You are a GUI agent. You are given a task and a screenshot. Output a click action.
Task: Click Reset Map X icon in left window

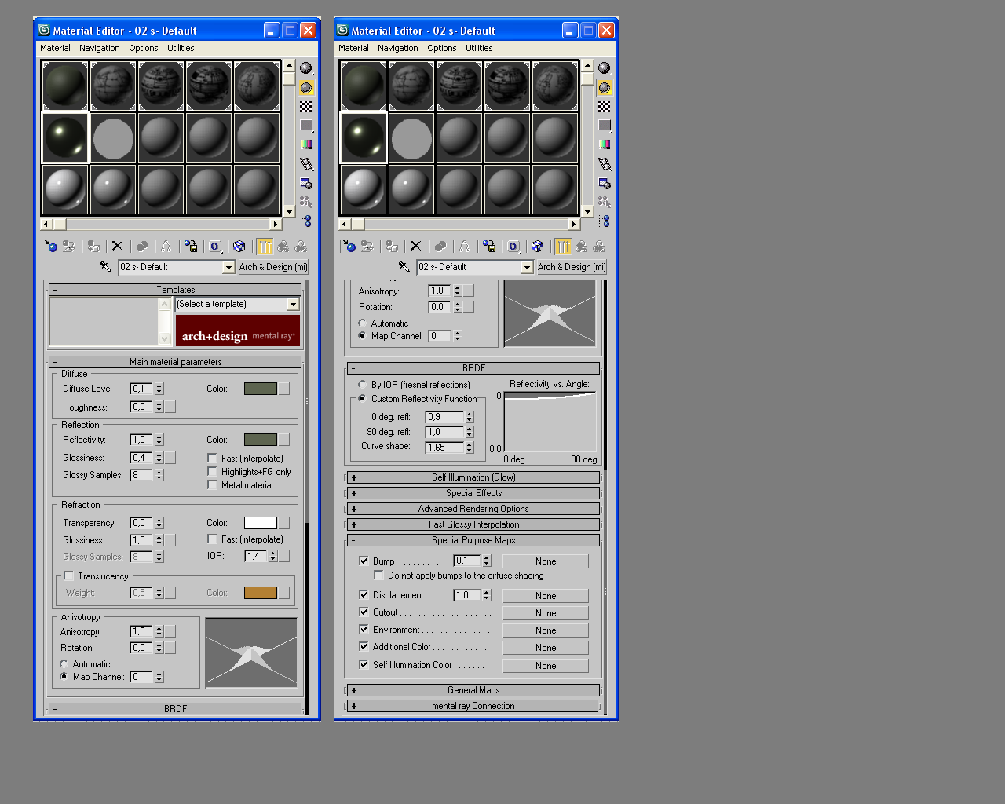pos(117,247)
